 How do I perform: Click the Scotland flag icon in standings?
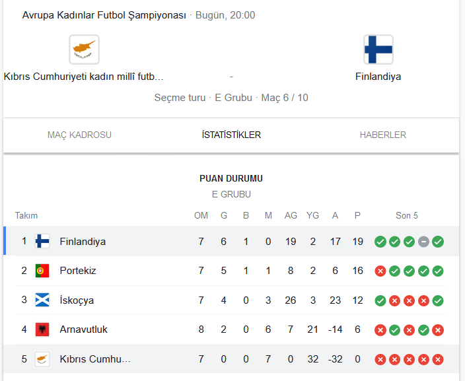42,300
